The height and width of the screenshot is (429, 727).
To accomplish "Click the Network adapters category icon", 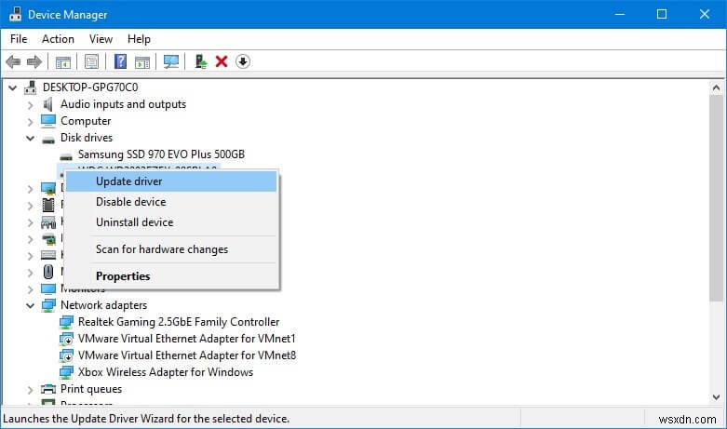I will click(48, 305).
